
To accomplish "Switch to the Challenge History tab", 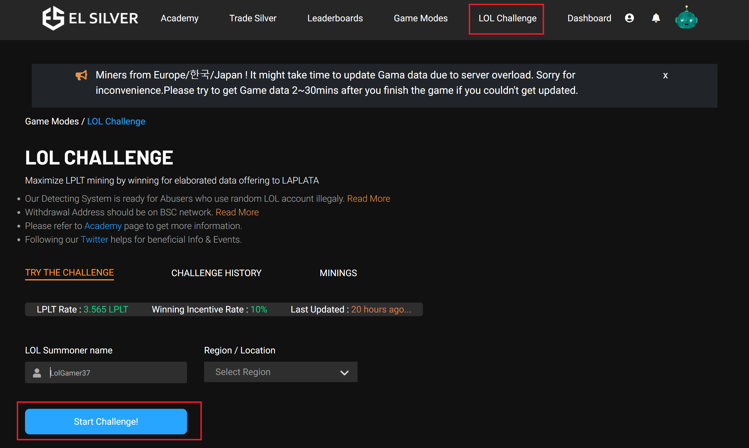I will pos(216,273).
